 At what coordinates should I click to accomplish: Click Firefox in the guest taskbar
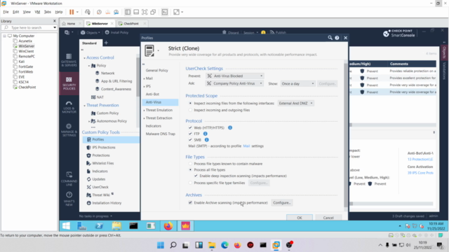pos(168,226)
